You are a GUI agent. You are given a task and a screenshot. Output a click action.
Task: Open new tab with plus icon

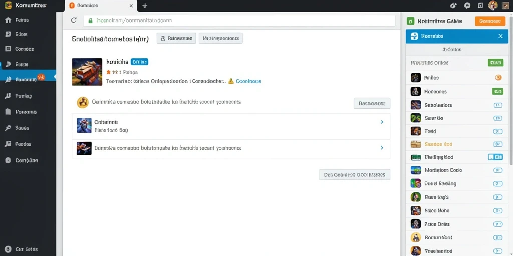[145, 6]
